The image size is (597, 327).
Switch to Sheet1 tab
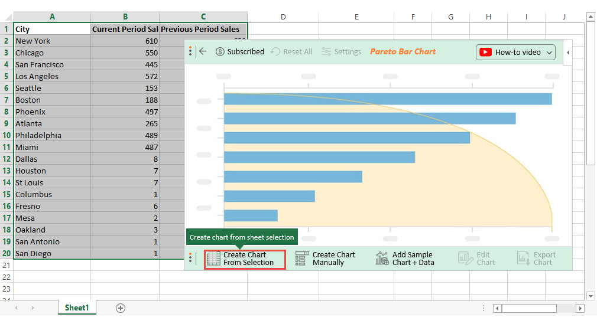[x=77, y=308]
